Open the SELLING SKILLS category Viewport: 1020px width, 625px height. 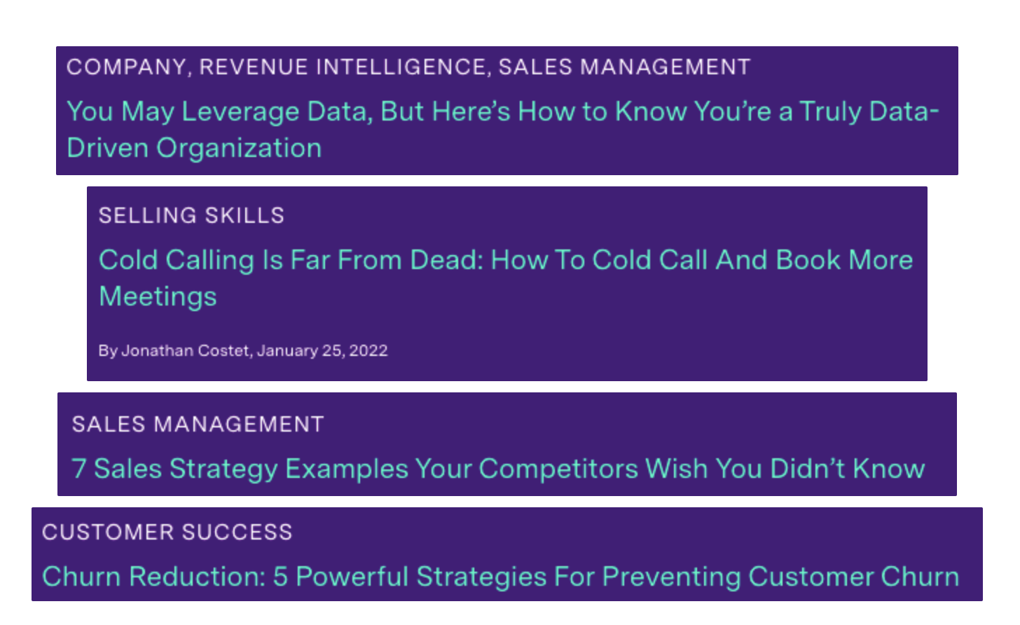click(x=191, y=216)
